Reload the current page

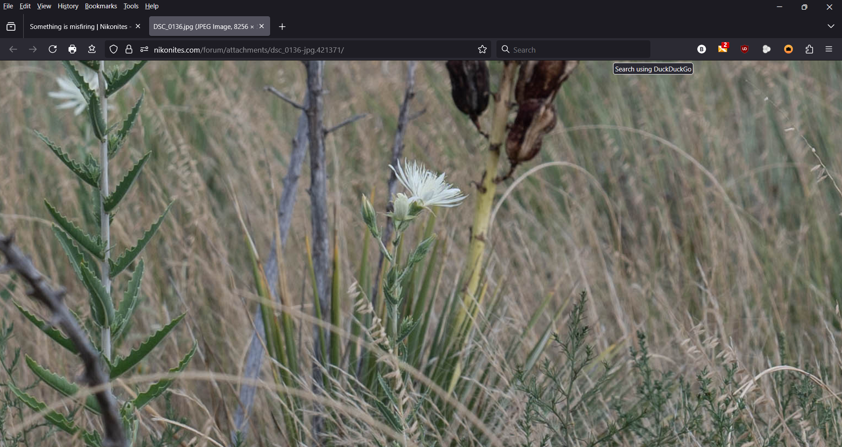pos(53,50)
